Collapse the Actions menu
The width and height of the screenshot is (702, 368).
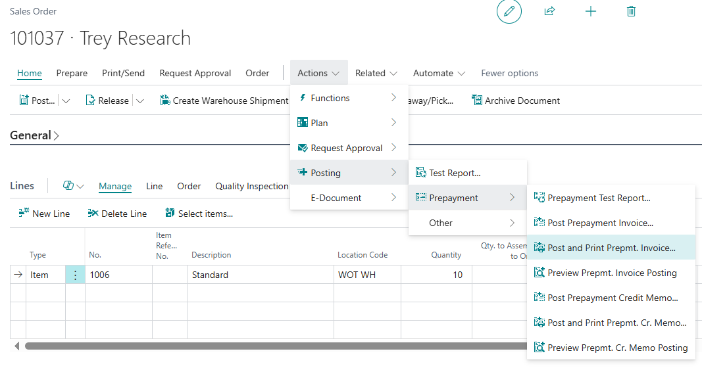tap(319, 73)
